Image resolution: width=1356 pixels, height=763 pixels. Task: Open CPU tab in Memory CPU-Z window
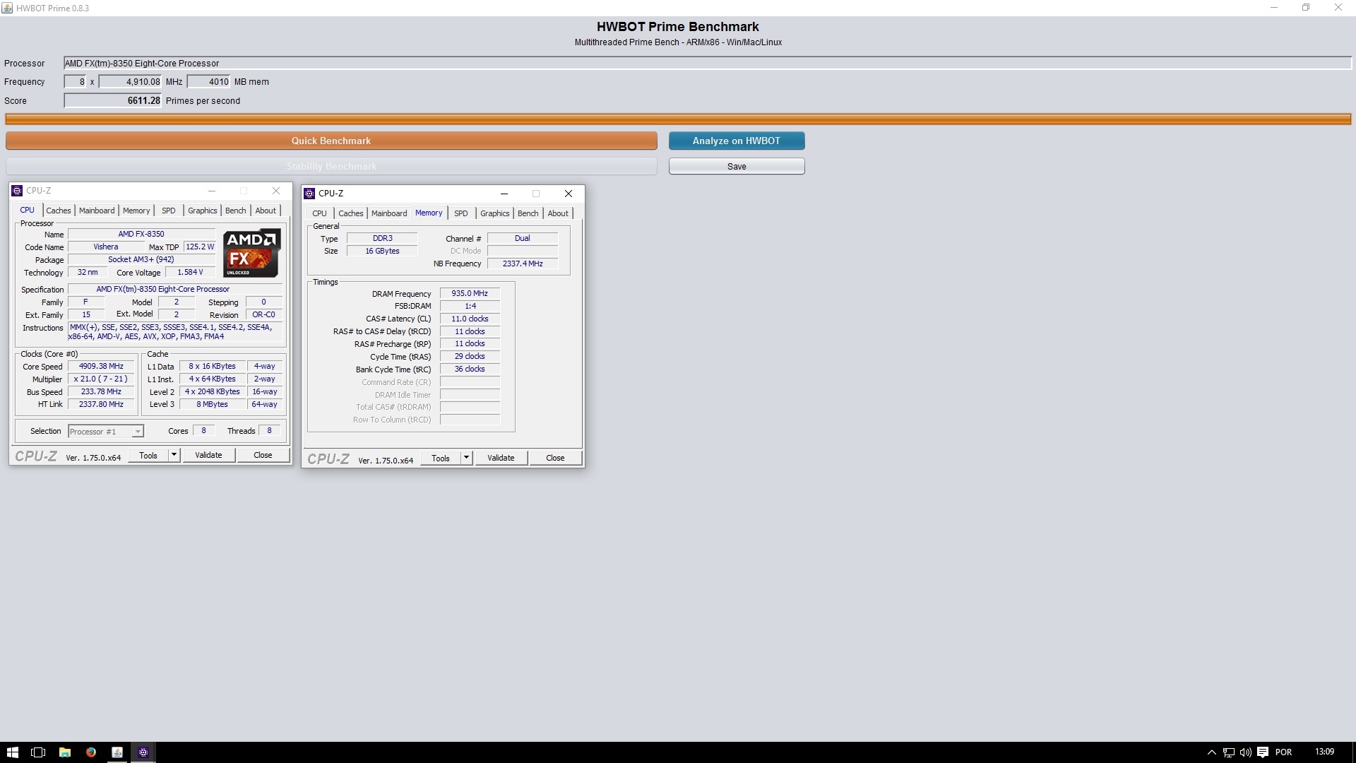[x=319, y=213]
